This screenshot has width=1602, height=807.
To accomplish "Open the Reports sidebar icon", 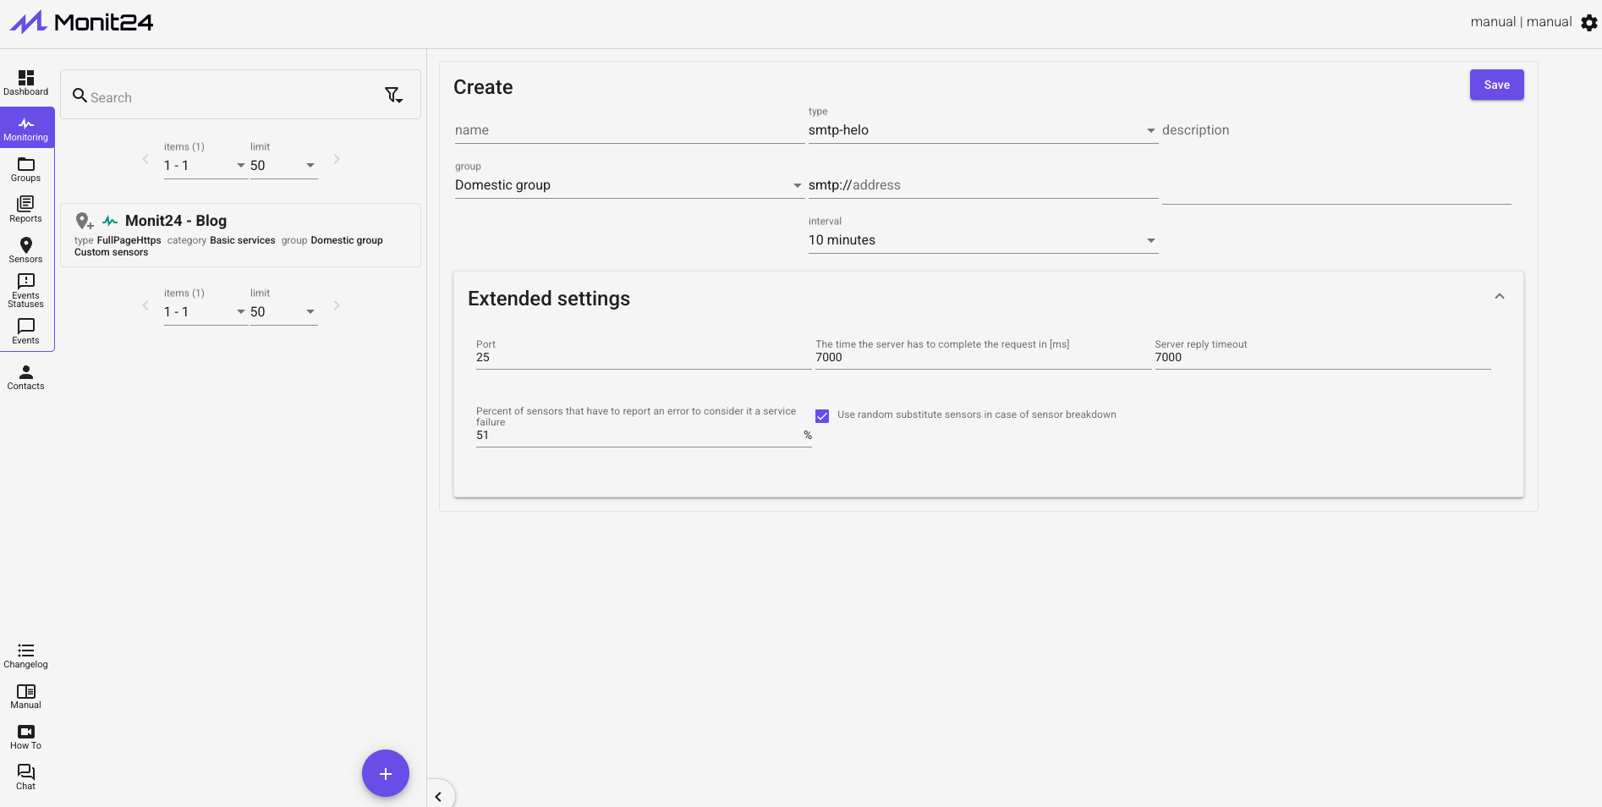I will [26, 204].
